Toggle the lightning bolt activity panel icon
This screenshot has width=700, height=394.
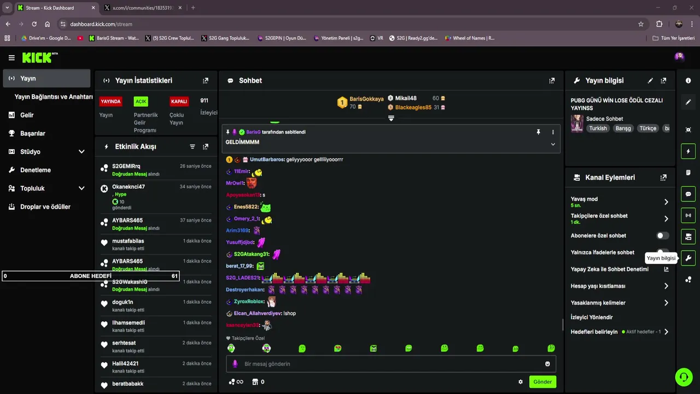click(x=688, y=152)
